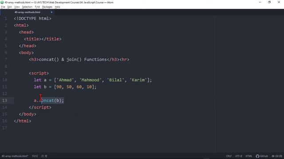Click the 'Ahmad' string in array a
The image size is (284, 159).
point(65,80)
